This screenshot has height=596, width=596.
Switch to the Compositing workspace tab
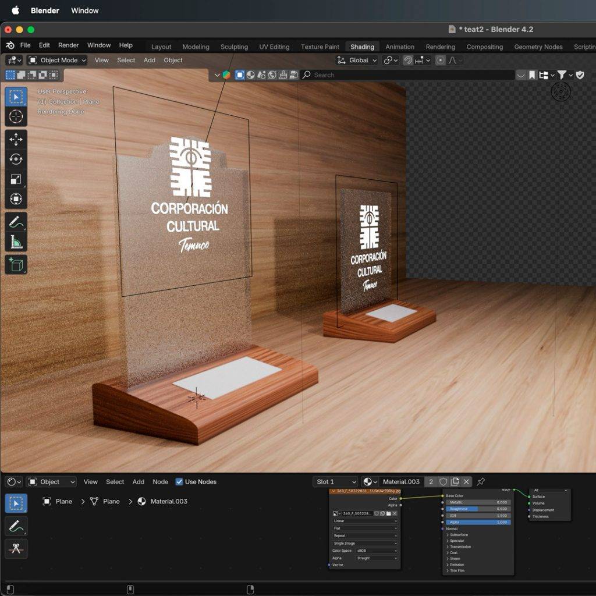pyautogui.click(x=484, y=47)
